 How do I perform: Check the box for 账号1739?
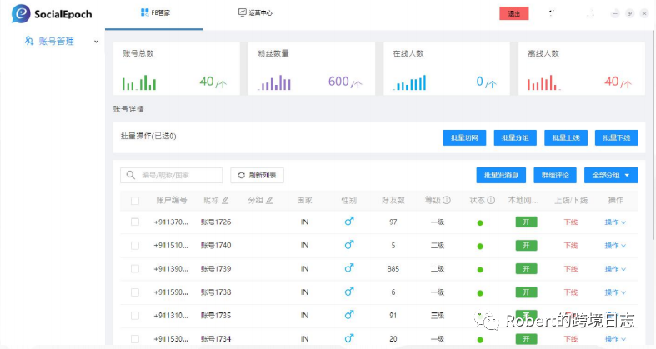point(135,269)
